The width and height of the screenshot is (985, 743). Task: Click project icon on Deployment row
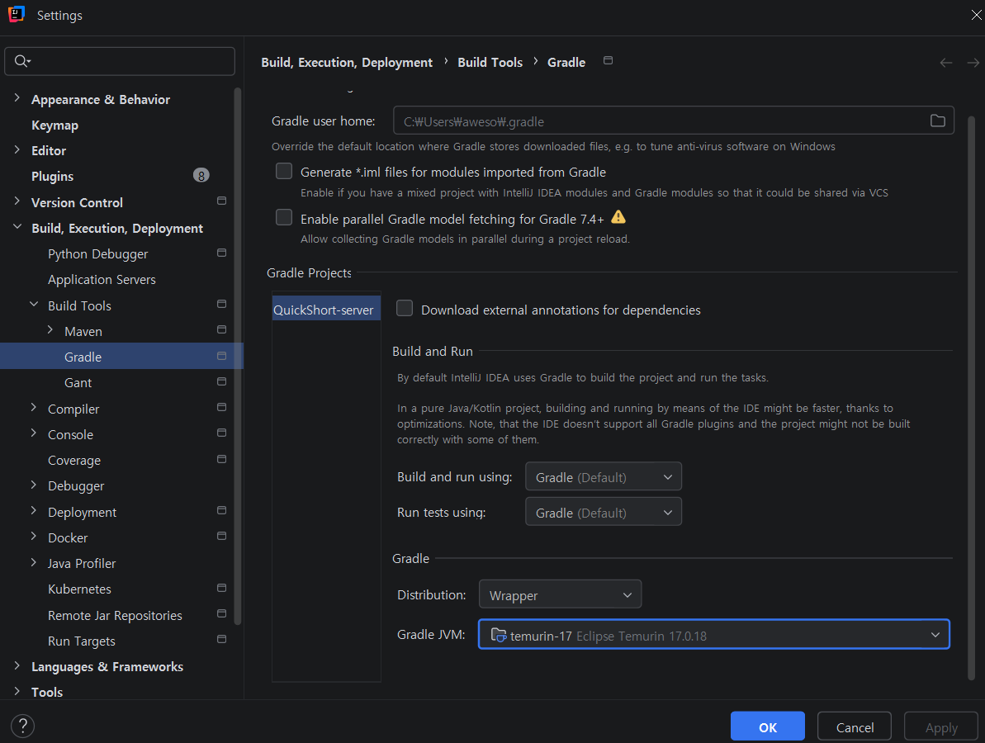click(221, 511)
